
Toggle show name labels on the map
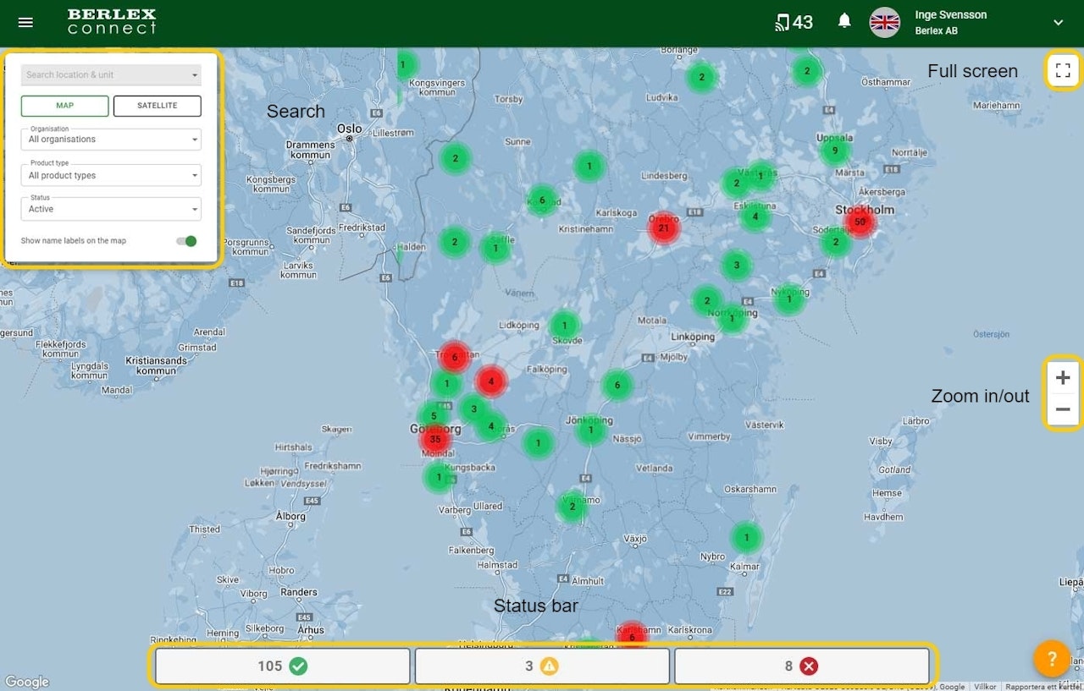(186, 241)
